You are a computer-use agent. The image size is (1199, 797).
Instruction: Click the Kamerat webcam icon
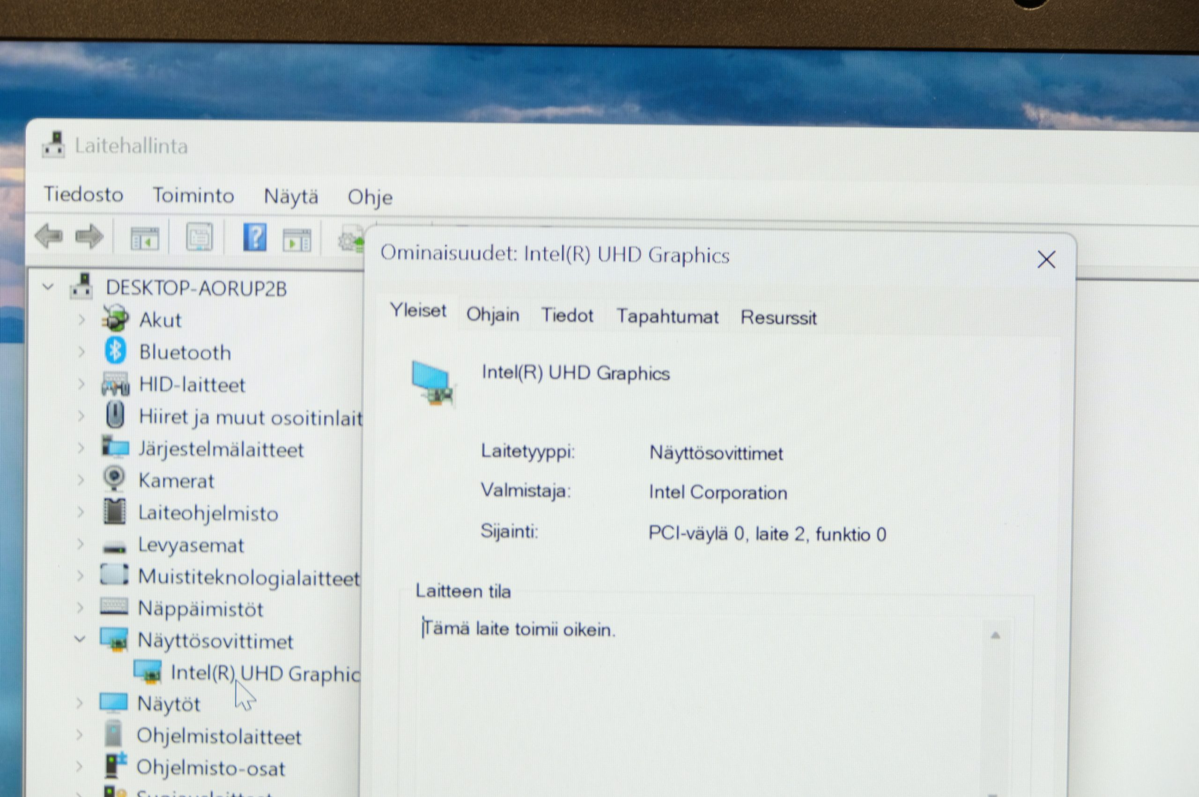[114, 479]
